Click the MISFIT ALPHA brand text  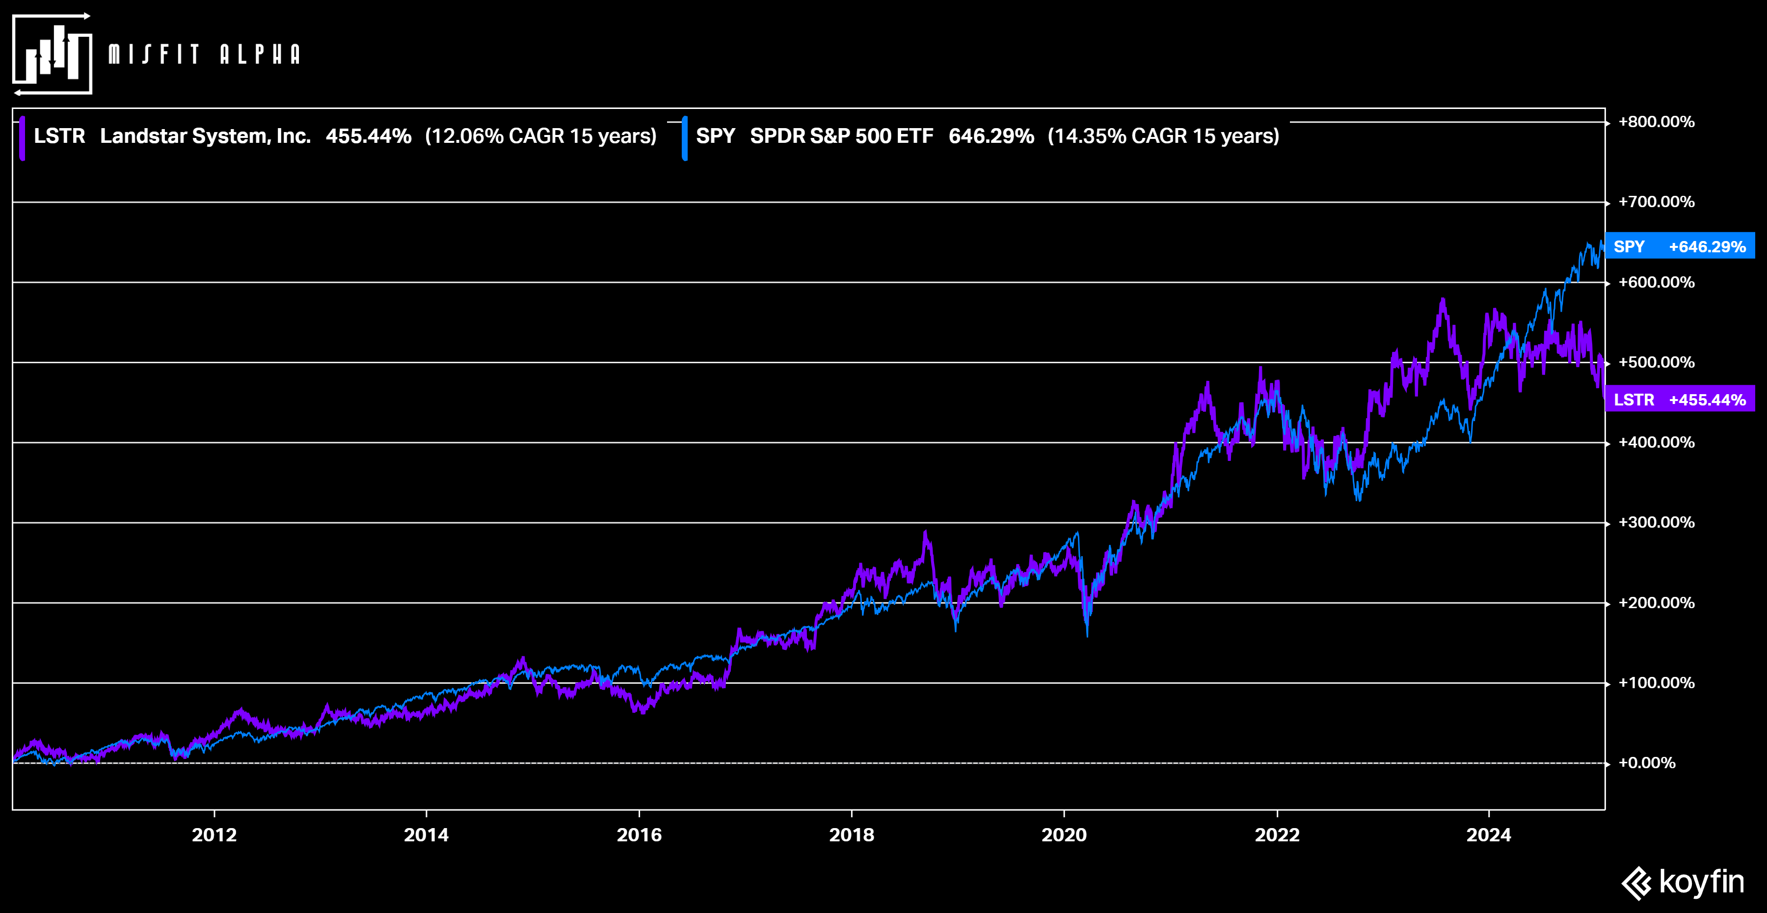pos(204,54)
